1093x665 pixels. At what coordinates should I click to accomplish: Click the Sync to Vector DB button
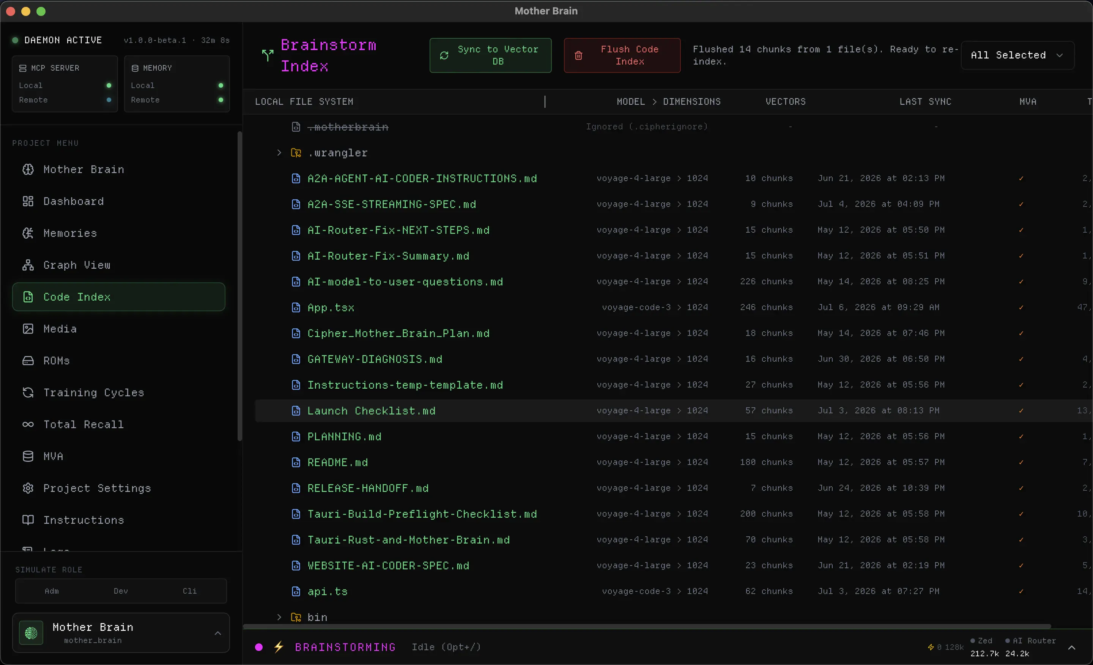[x=491, y=55]
